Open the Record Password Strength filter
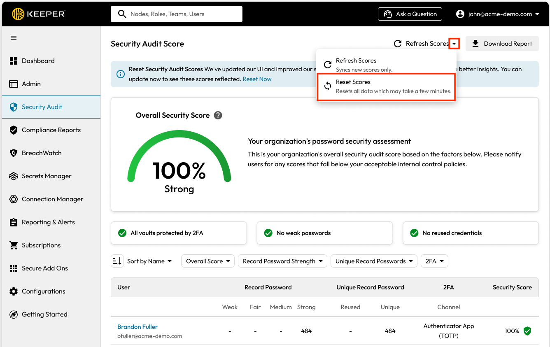The width and height of the screenshot is (550, 347). point(282,261)
